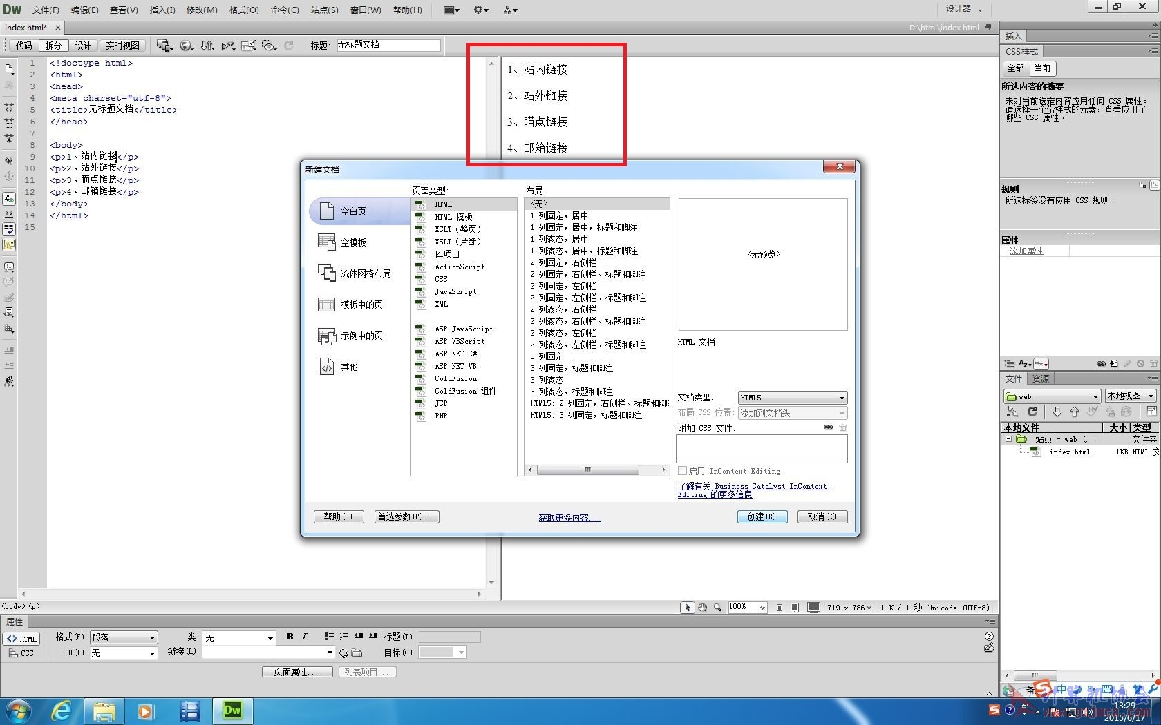The width and height of the screenshot is (1161, 725).
Task: Click the get files down-arrow icon
Action: point(1057,412)
